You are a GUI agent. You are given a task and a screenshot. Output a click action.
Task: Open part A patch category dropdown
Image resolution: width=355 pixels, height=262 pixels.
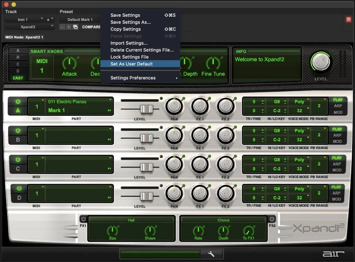79,102
